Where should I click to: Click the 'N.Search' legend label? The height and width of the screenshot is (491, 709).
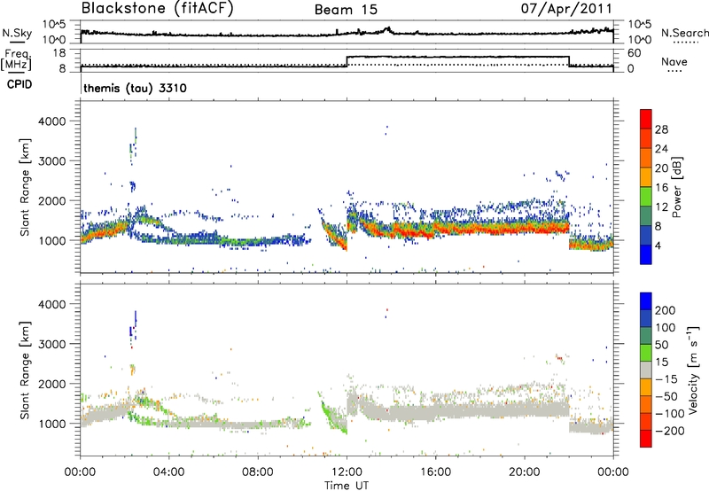pos(684,33)
